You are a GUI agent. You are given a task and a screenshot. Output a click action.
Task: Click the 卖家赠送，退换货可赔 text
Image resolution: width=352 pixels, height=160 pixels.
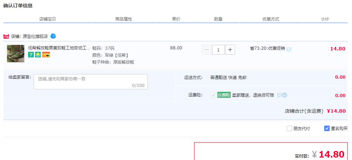[253, 95]
